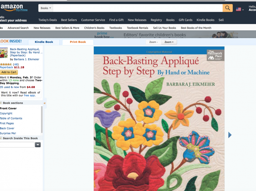Viewport: 256px width, 191px height.
Task: Switch to the Kindle Book tab
Action: [x=44, y=42]
